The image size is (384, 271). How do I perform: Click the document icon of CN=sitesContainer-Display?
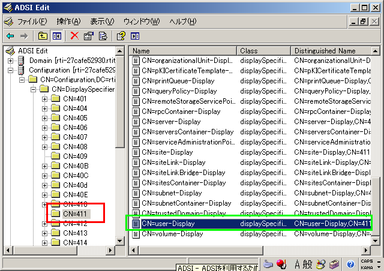coord(136,183)
